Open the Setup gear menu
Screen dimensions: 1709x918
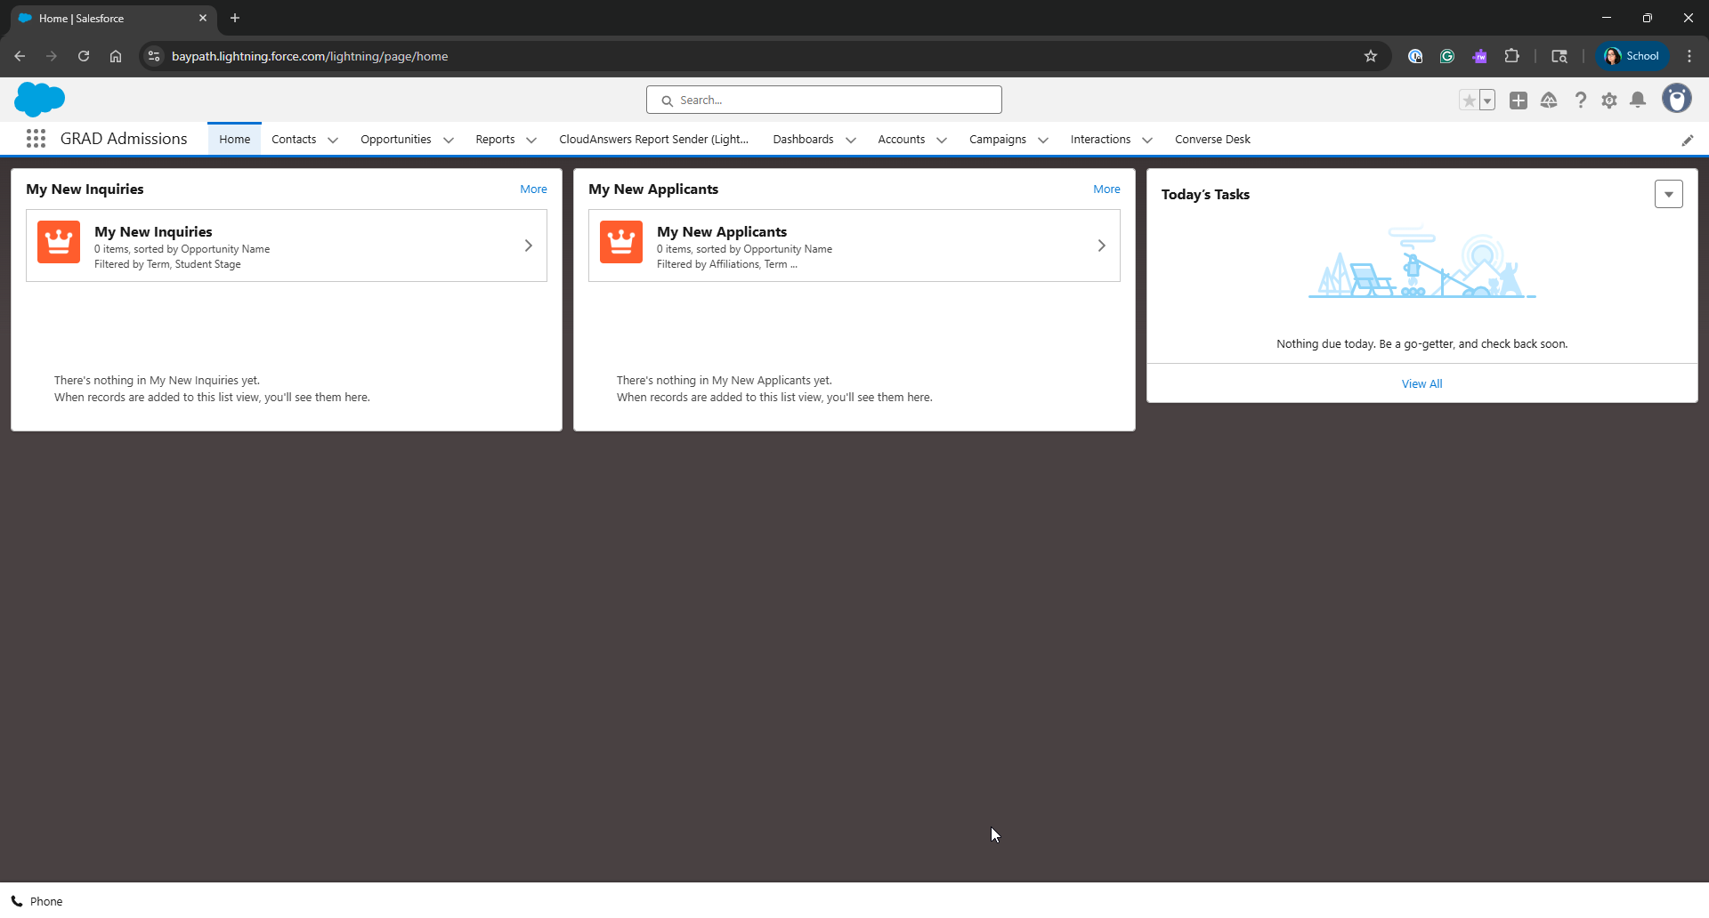tap(1609, 101)
